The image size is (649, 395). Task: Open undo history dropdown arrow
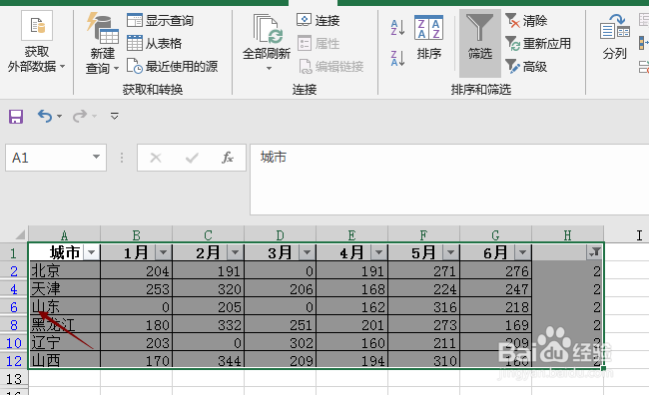60,117
